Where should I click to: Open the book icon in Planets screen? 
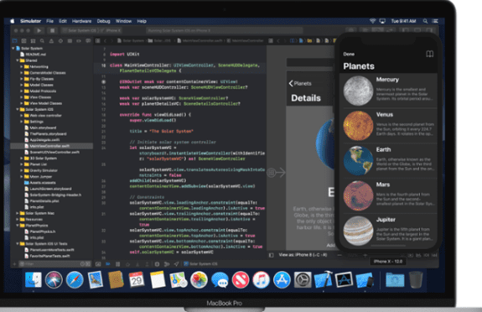tap(429, 55)
